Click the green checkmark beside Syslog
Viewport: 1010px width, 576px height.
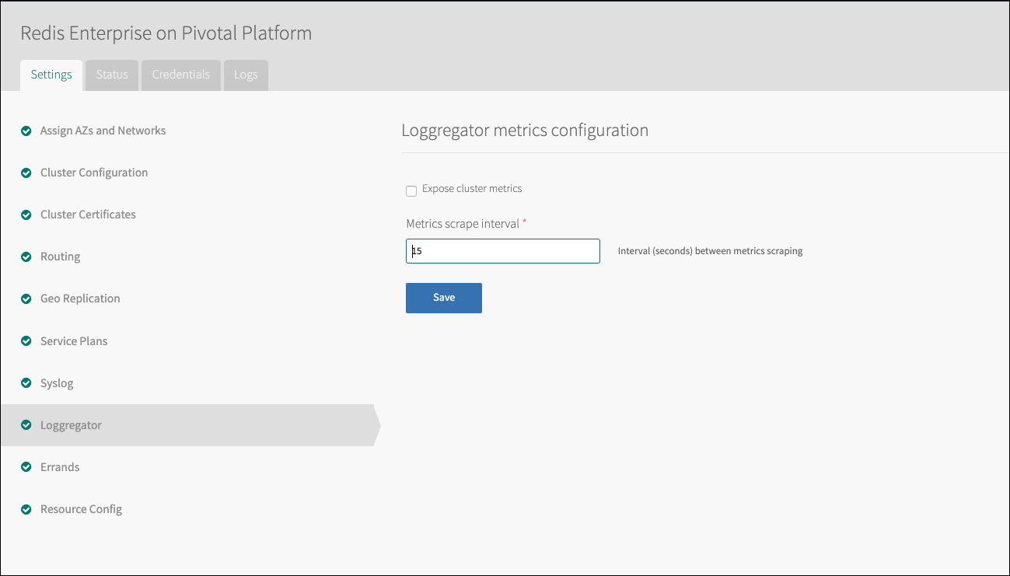pyautogui.click(x=26, y=383)
